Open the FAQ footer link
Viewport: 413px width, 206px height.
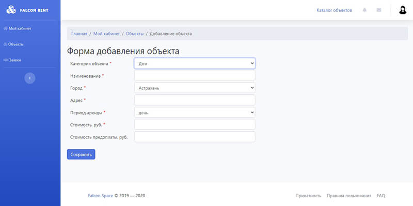[381, 196]
